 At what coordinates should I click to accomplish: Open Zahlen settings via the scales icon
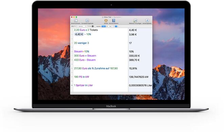(106, 20)
